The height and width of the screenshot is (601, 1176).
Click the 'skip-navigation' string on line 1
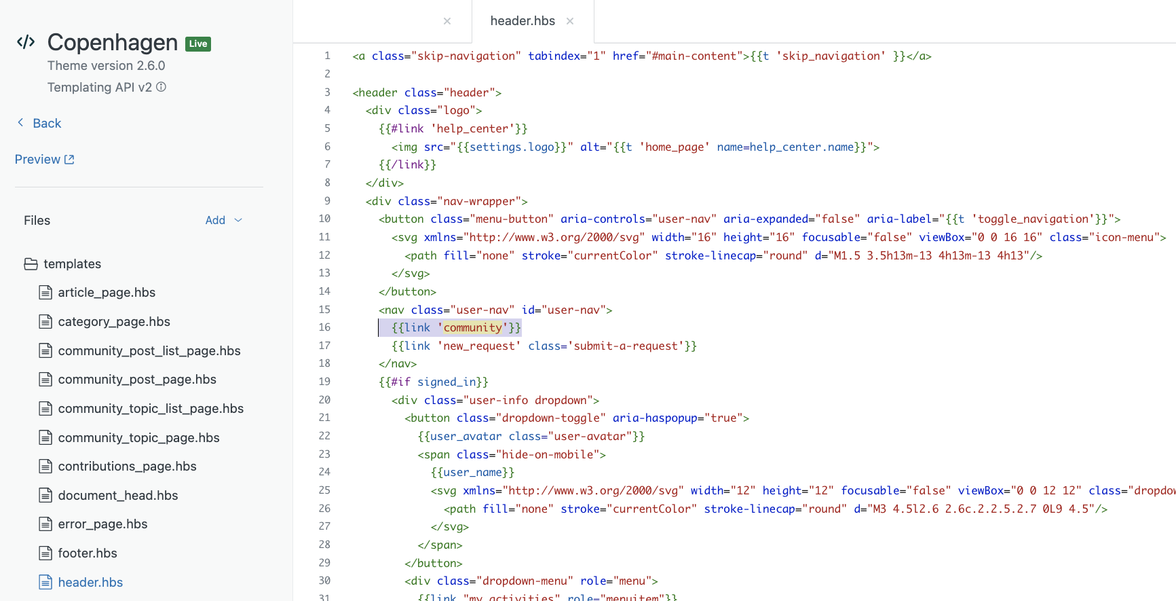[x=466, y=56]
